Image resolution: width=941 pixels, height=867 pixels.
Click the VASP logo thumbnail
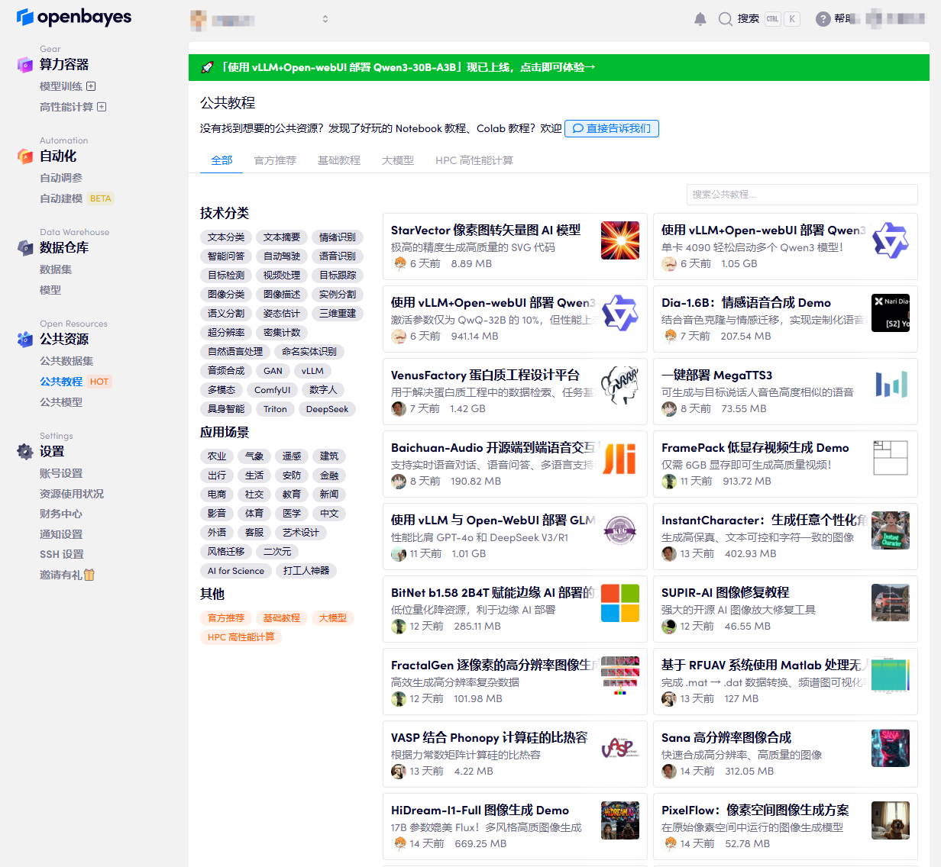tap(620, 748)
